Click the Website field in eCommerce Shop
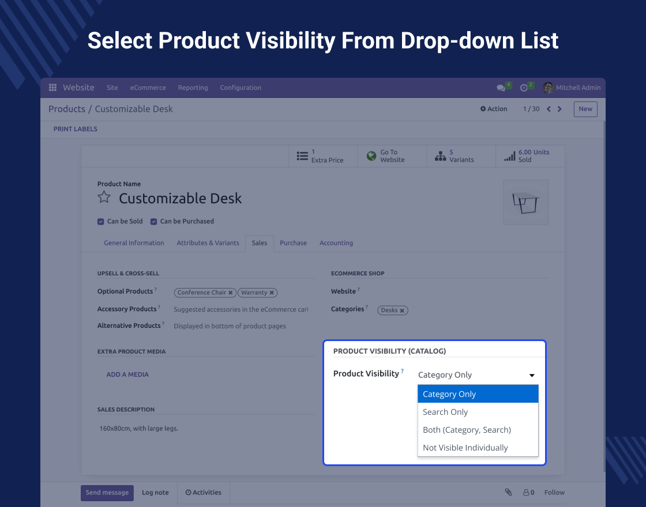 pos(463,292)
